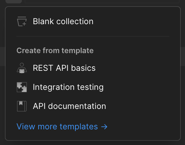Click the Create from template heading

click(x=55, y=51)
